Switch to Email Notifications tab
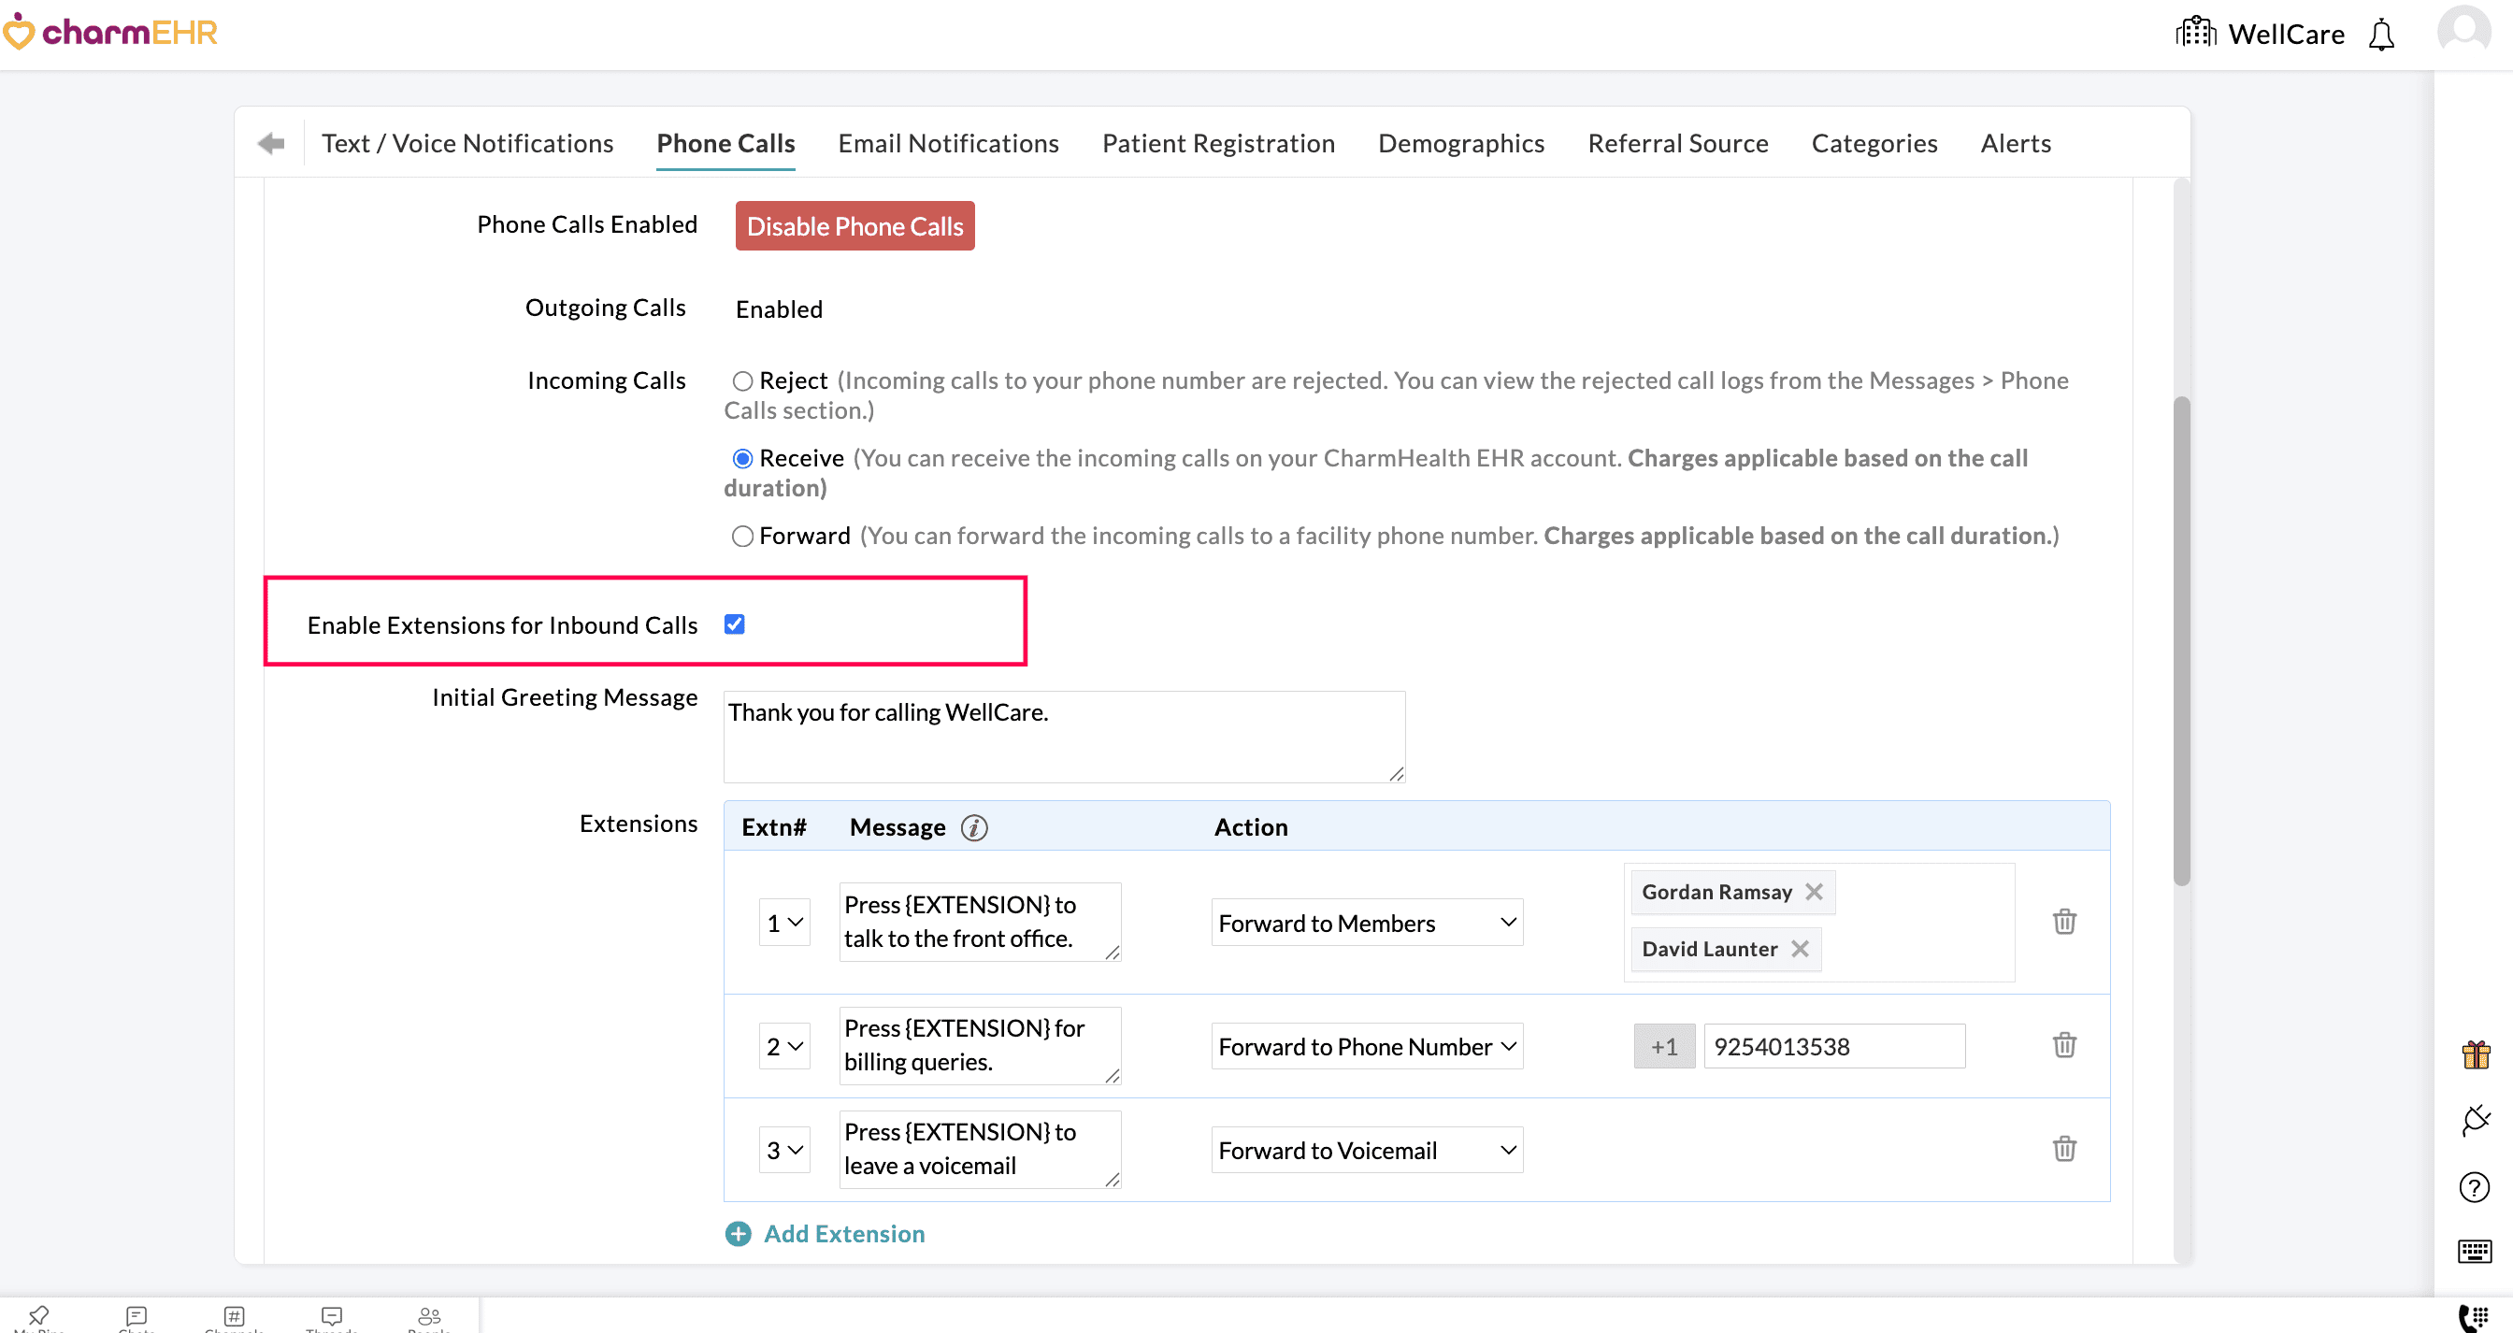Viewport: 2513px width, 1333px height. (947, 143)
